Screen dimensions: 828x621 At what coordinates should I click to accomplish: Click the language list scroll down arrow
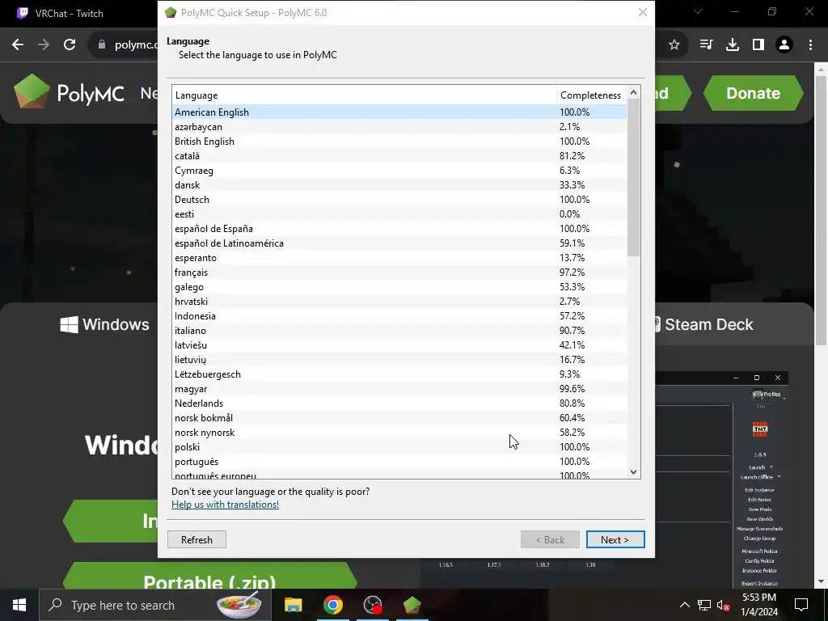click(634, 472)
